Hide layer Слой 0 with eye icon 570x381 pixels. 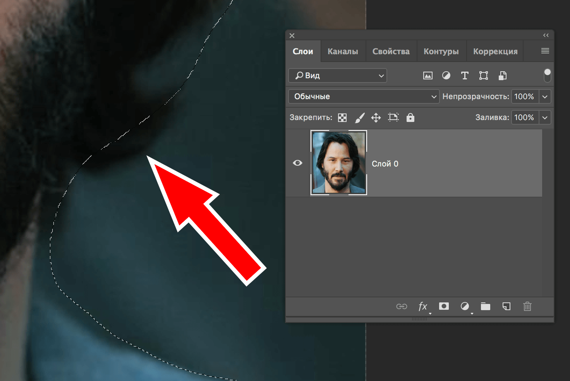[x=297, y=163]
